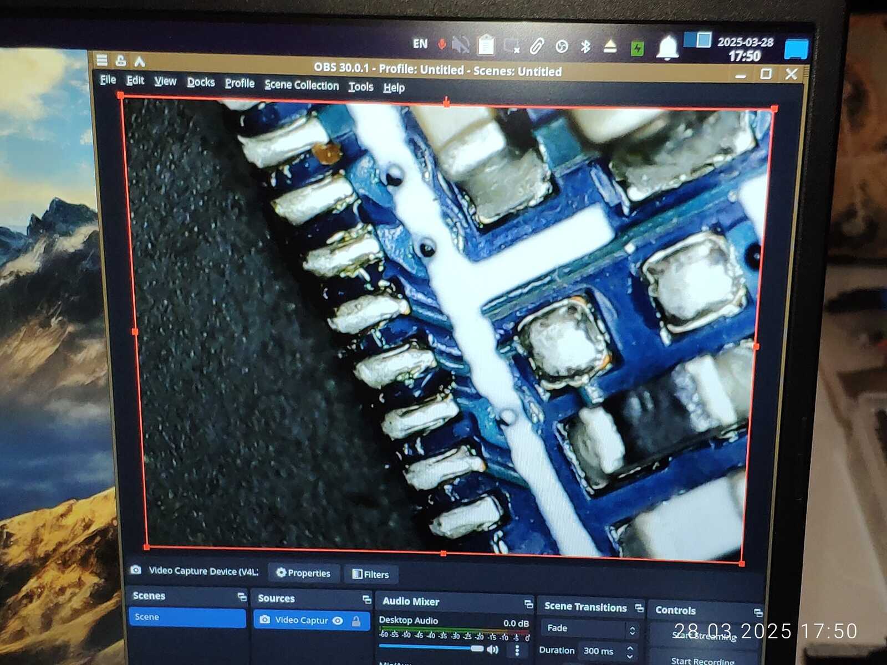Open the Scene Collection menu
887x665 pixels.
coord(302,85)
